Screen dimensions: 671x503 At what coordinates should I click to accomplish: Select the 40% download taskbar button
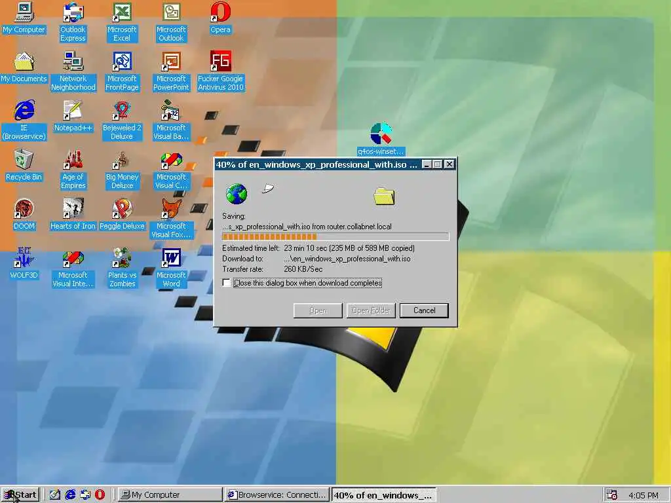(x=384, y=495)
